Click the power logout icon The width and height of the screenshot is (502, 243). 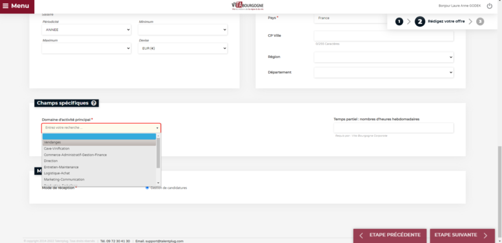[489, 6]
